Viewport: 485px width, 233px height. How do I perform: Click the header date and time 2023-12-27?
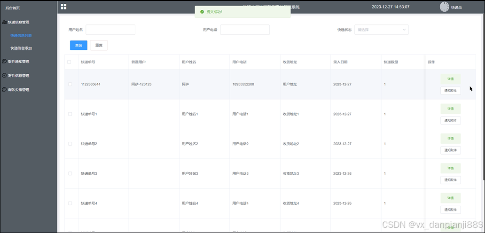pyautogui.click(x=391, y=7)
